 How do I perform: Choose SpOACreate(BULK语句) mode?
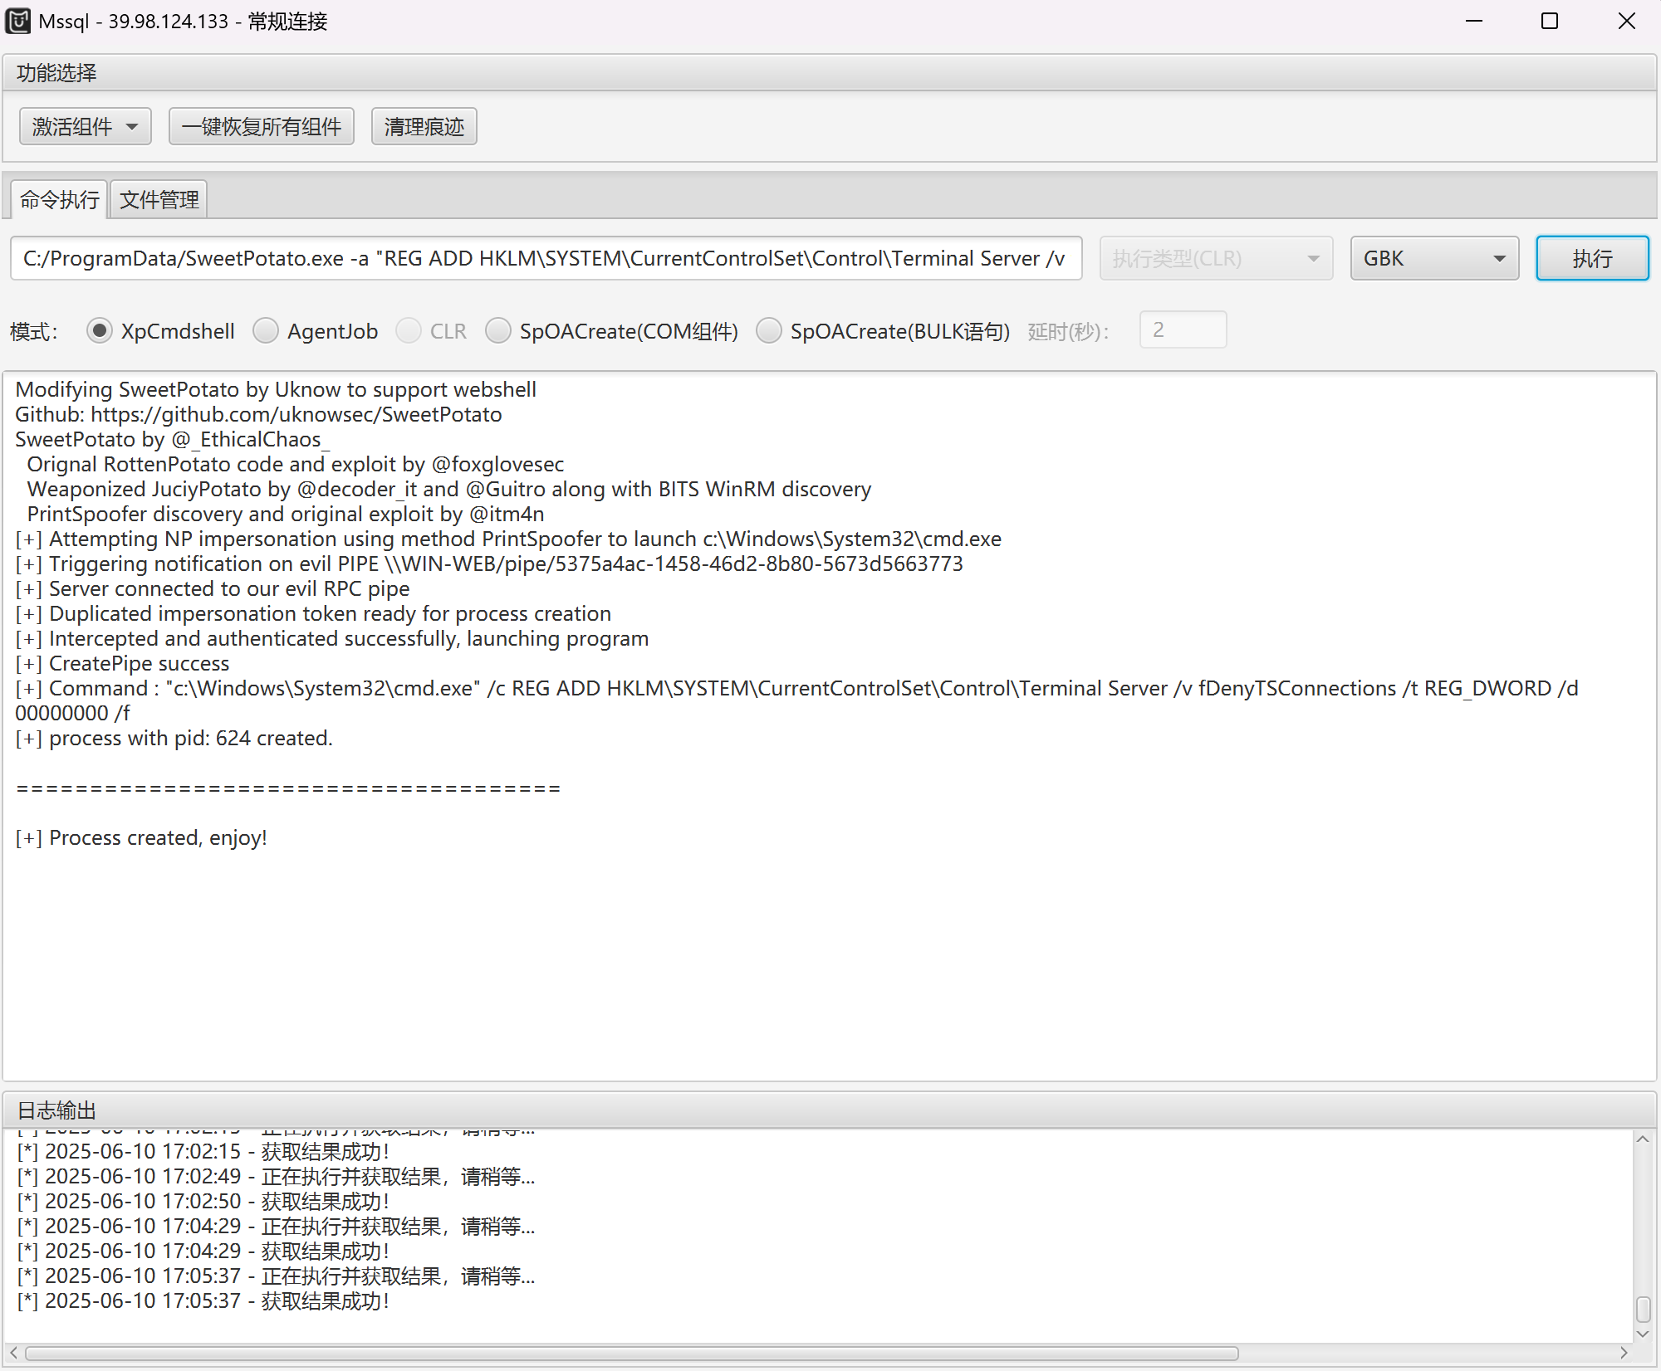coord(769,331)
